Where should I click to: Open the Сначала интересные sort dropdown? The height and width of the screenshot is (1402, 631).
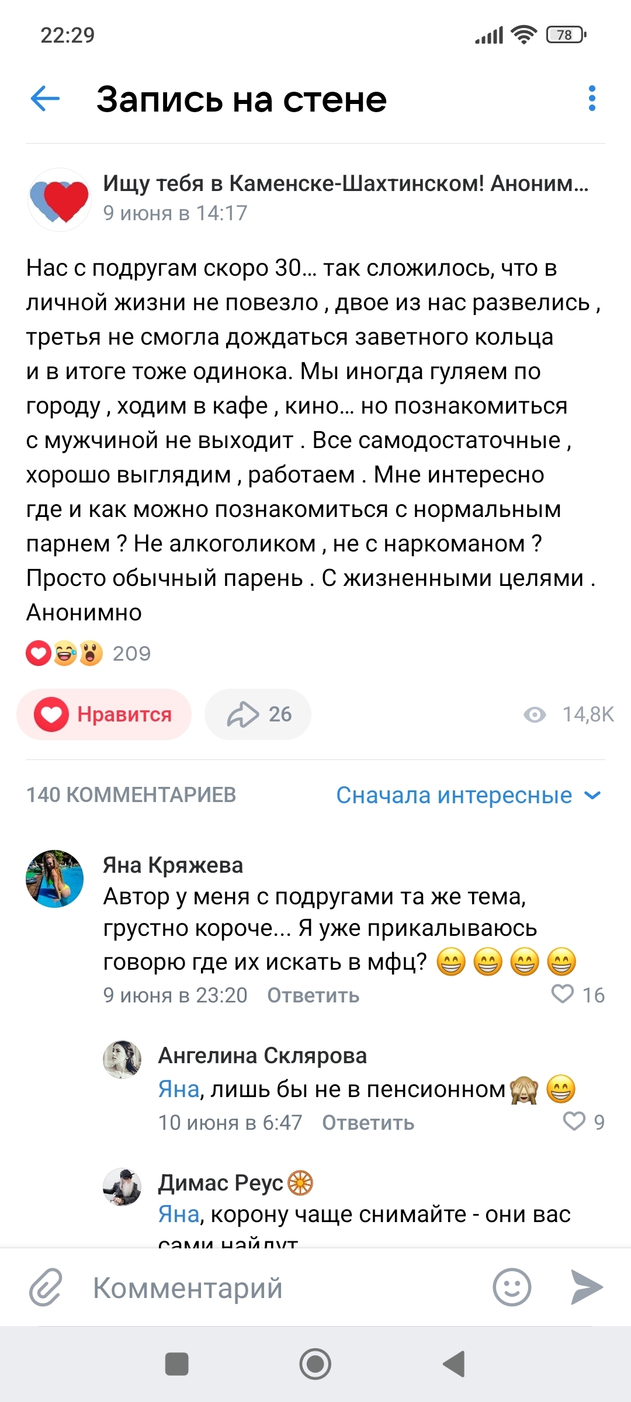(x=468, y=795)
